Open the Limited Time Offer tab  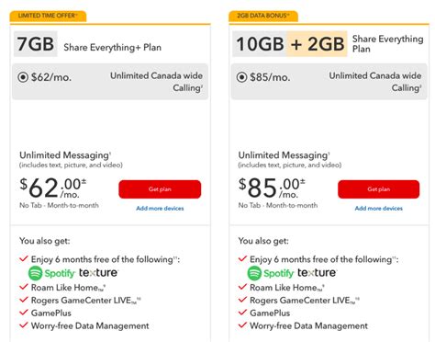click(48, 16)
